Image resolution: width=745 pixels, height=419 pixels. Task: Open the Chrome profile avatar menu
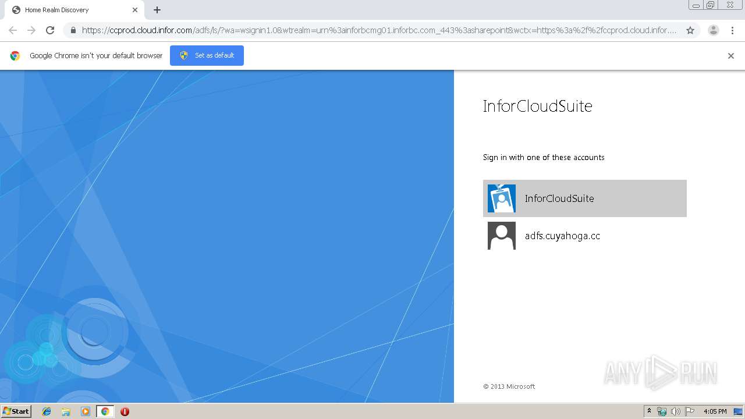(714, 30)
